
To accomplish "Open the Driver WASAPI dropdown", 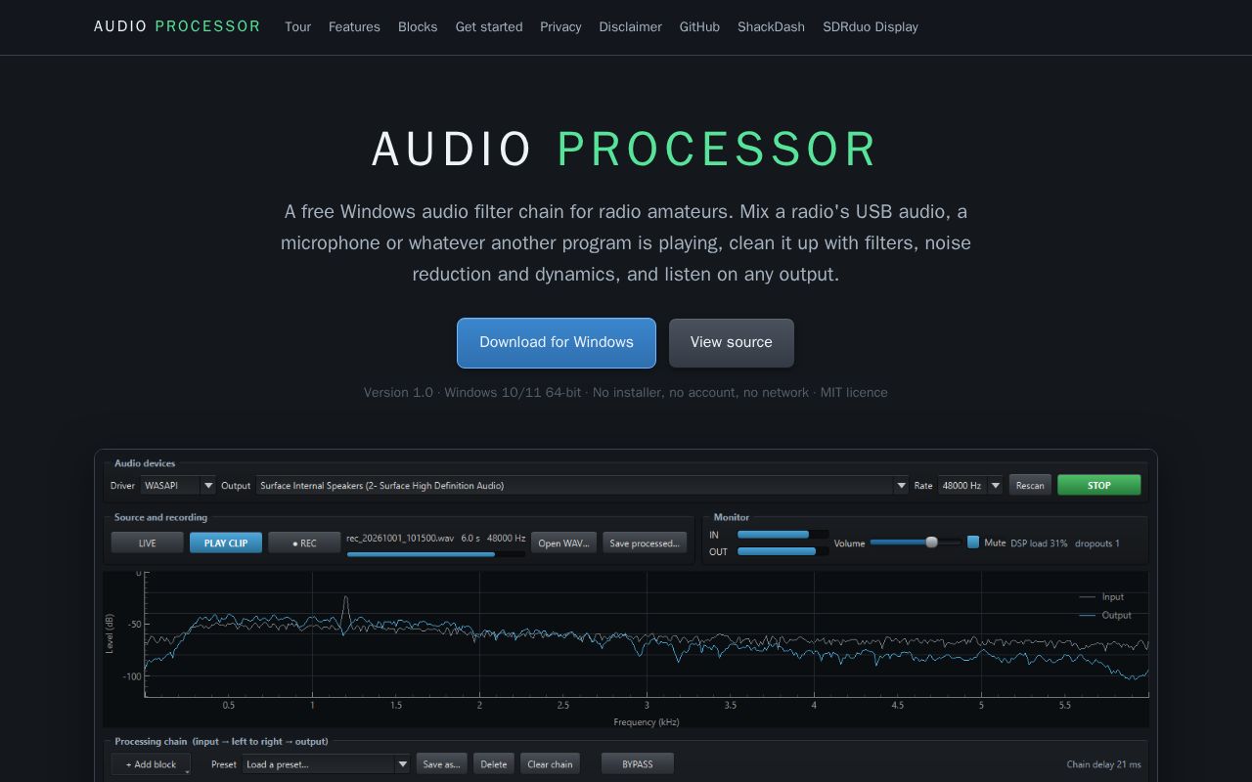I will pos(178,485).
